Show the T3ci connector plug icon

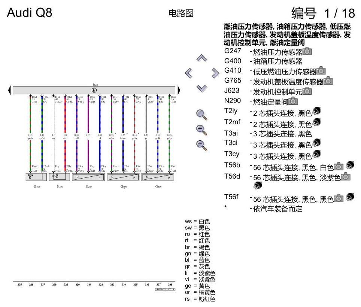coord(316,143)
